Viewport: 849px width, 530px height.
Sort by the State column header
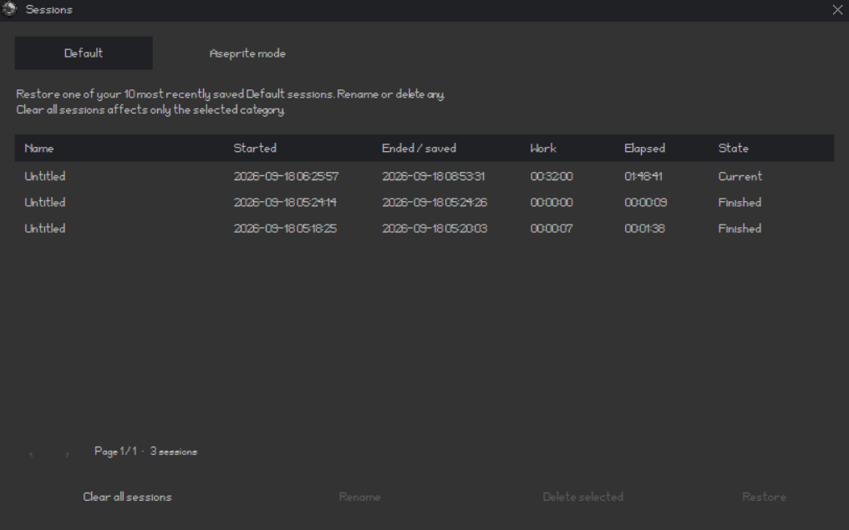pos(733,149)
